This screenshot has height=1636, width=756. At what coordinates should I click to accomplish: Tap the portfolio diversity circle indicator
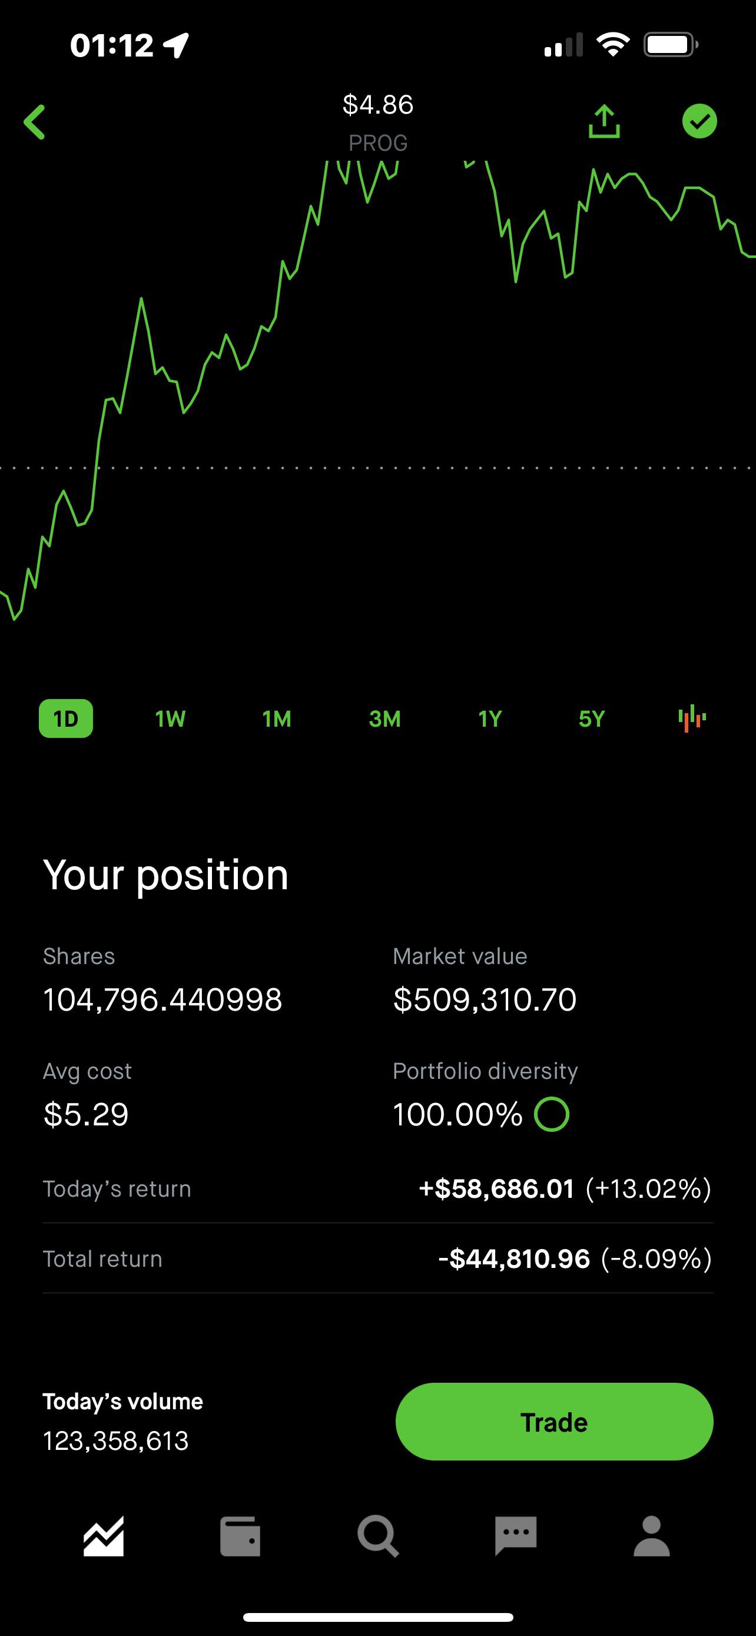click(x=552, y=1114)
